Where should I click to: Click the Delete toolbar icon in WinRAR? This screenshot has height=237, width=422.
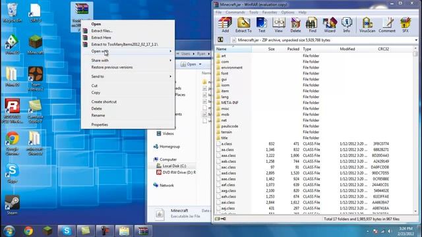pos(295,25)
